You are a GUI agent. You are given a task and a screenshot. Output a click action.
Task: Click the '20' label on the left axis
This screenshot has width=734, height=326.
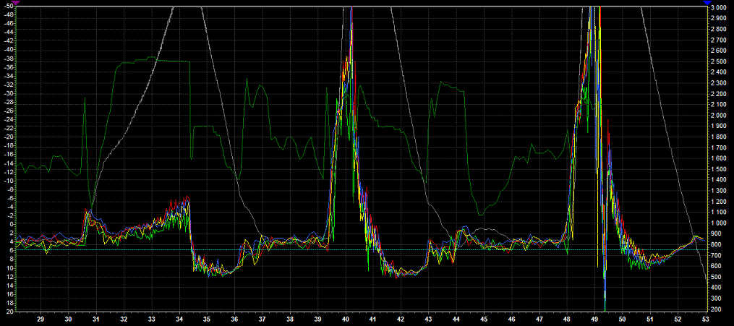(12, 312)
